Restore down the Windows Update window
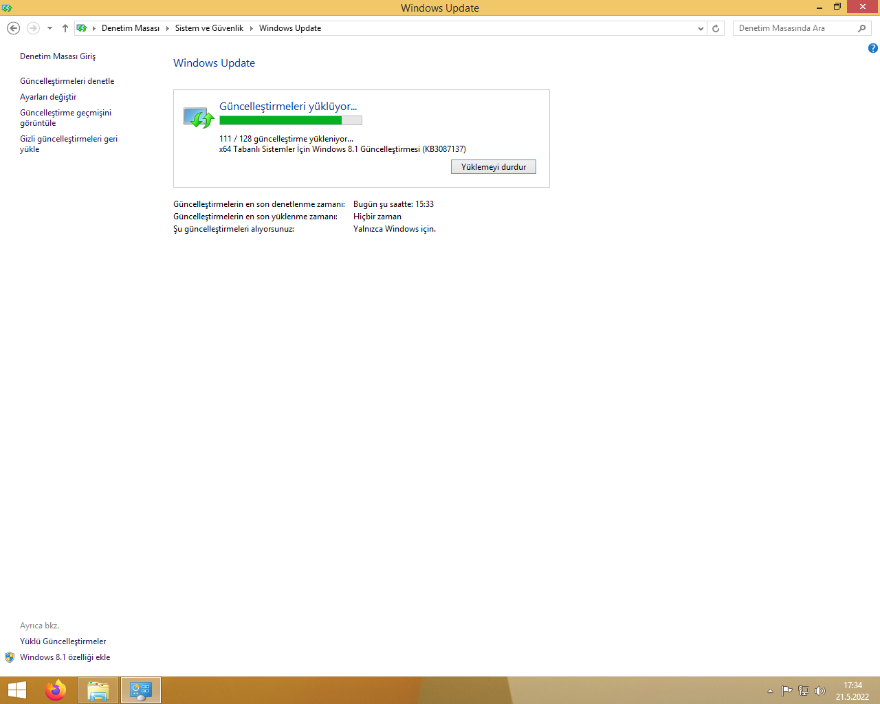The width and height of the screenshot is (880, 704). [x=837, y=8]
